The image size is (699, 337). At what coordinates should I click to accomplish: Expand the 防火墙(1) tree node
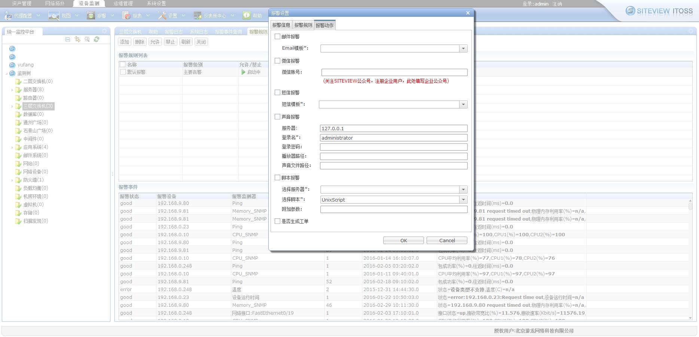click(12, 180)
